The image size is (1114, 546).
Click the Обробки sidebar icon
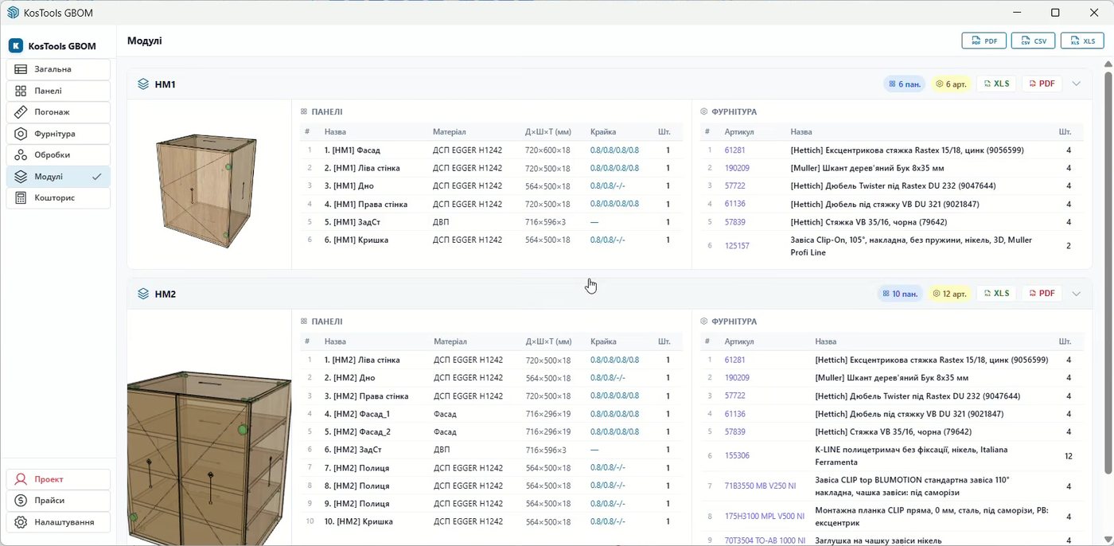(21, 155)
